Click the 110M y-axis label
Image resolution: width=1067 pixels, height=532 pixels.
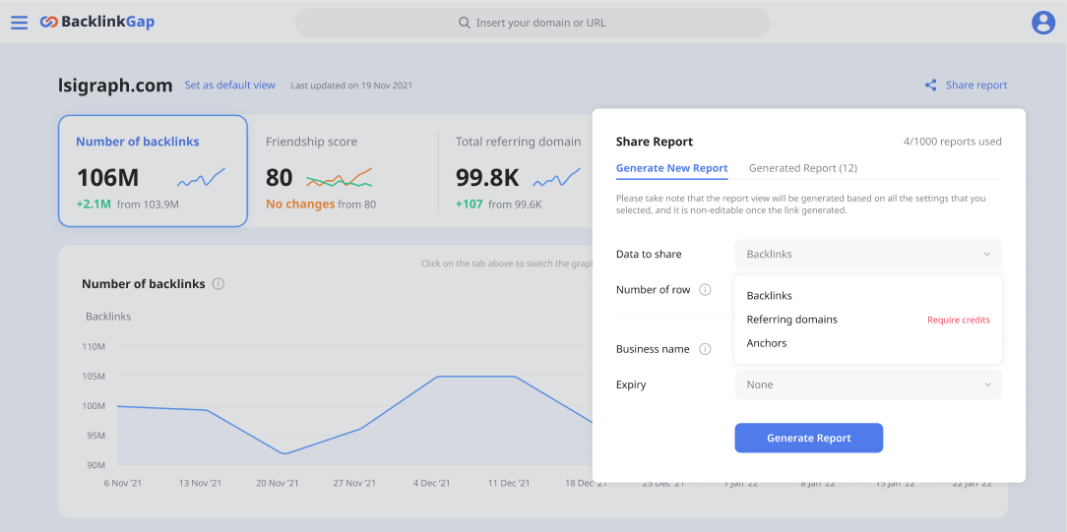(93, 346)
